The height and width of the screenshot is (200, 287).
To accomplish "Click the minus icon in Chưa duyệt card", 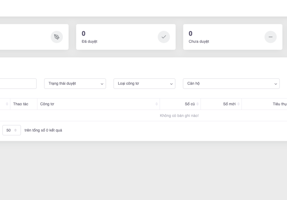I will point(270,37).
